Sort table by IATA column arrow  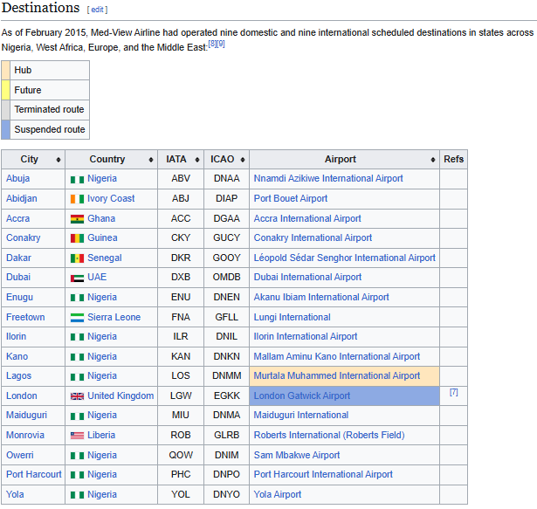[197, 160]
